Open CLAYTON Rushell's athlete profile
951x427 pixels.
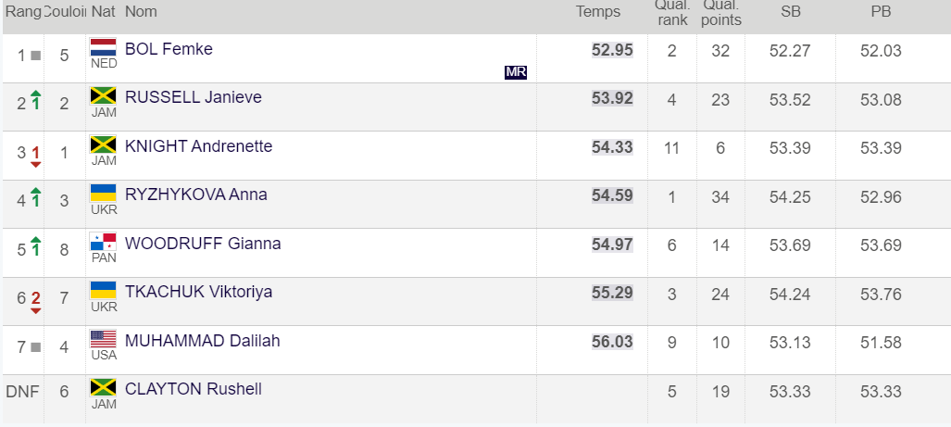[x=193, y=389]
